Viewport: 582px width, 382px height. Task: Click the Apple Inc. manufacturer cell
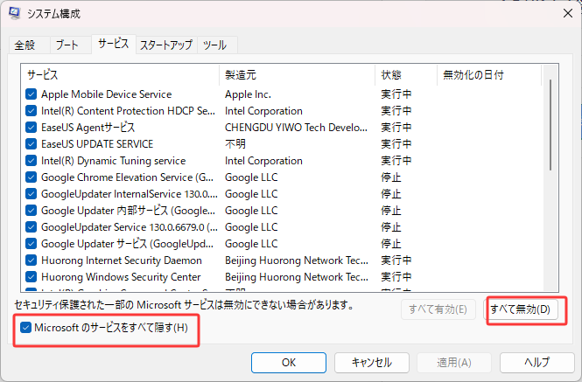248,94
